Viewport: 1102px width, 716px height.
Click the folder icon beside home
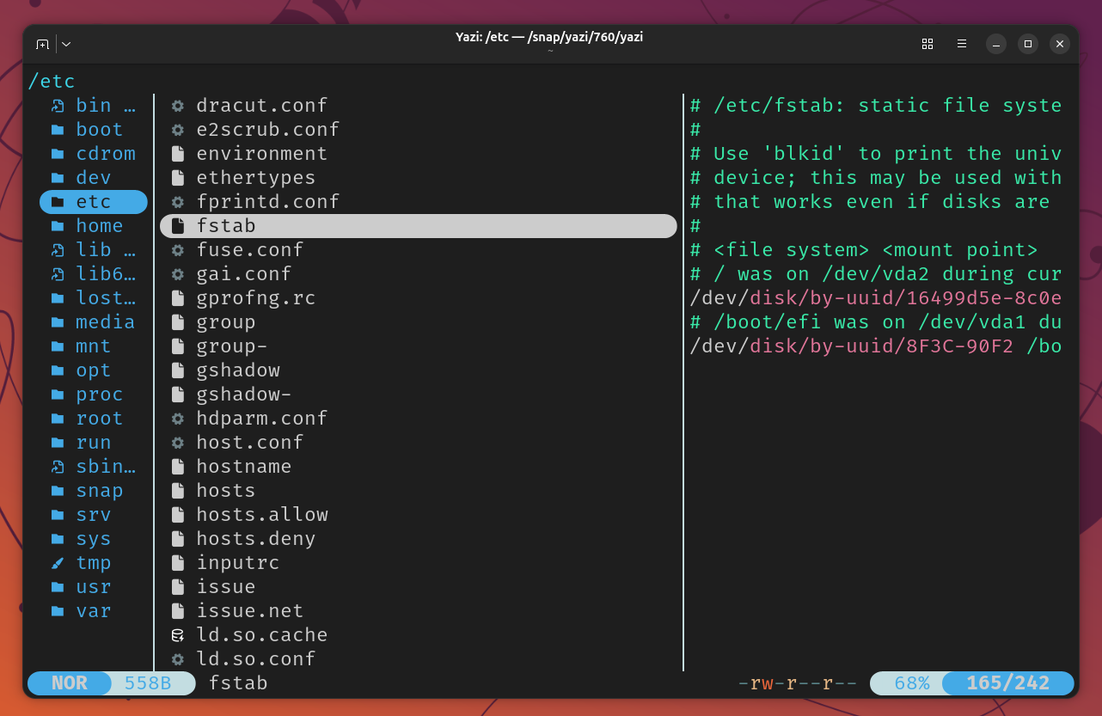(58, 226)
